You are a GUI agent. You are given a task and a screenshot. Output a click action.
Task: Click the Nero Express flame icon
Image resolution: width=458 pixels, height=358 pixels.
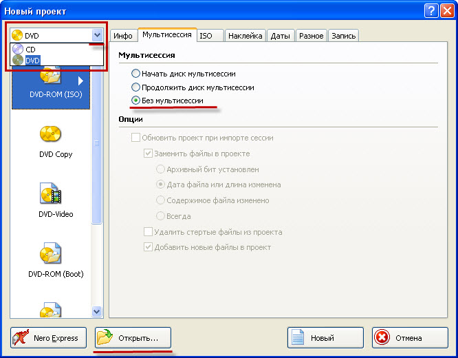[x=21, y=338]
